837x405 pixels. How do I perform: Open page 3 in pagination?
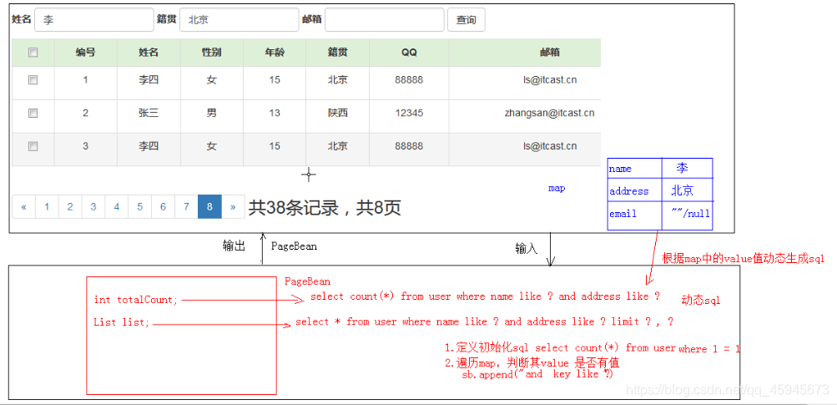[93, 207]
